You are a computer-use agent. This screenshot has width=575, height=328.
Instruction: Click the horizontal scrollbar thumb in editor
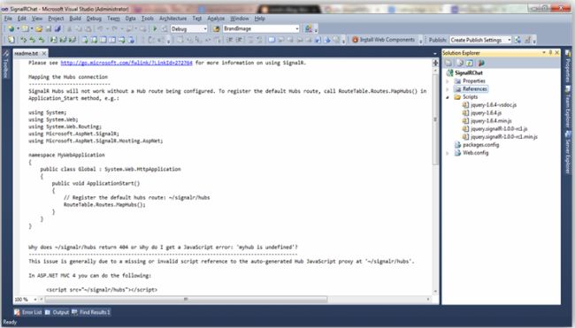pos(186,300)
